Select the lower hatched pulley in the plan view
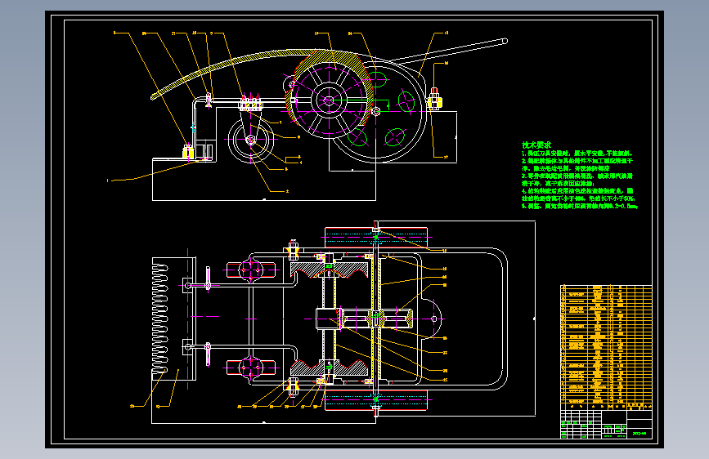This screenshot has width=709, height=459. coord(330,367)
